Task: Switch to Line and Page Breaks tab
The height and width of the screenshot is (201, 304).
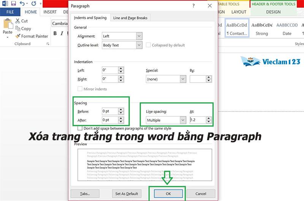Action: 130,18
